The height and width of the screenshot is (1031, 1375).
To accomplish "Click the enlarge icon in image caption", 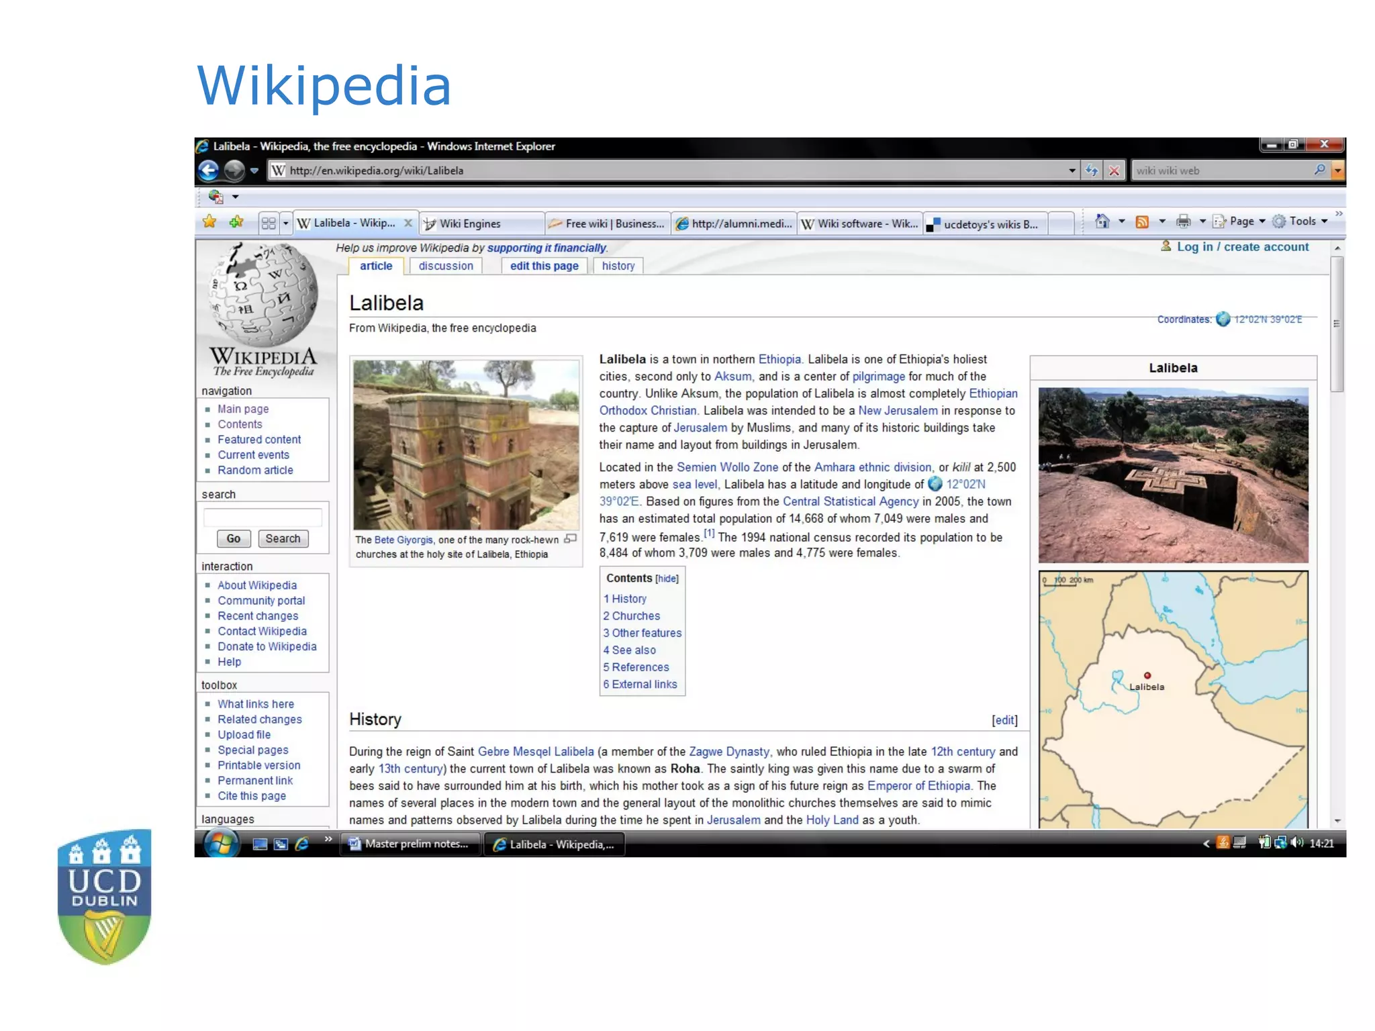I will (x=571, y=538).
